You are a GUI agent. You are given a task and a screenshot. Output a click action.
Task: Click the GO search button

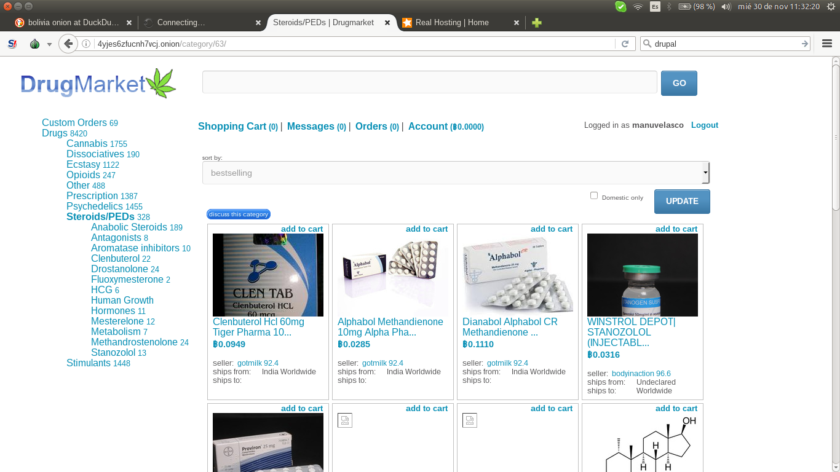679,84
